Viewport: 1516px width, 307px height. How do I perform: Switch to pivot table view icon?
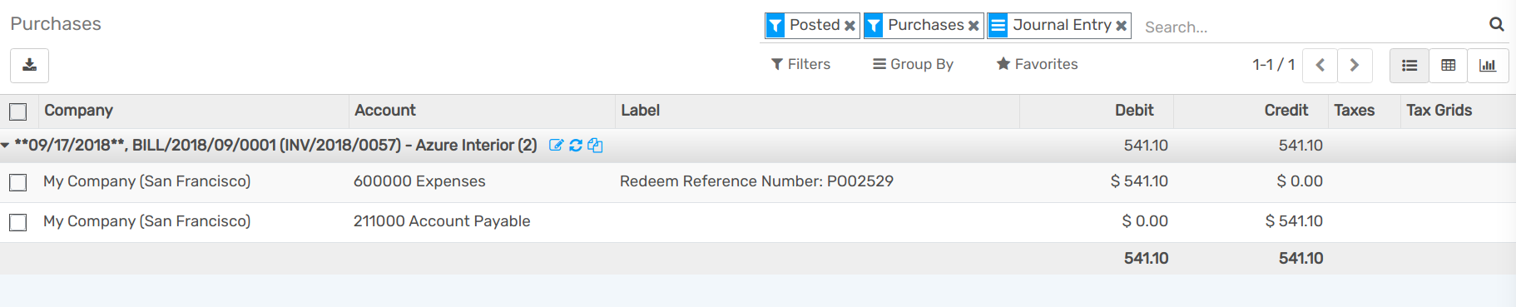coord(1449,65)
